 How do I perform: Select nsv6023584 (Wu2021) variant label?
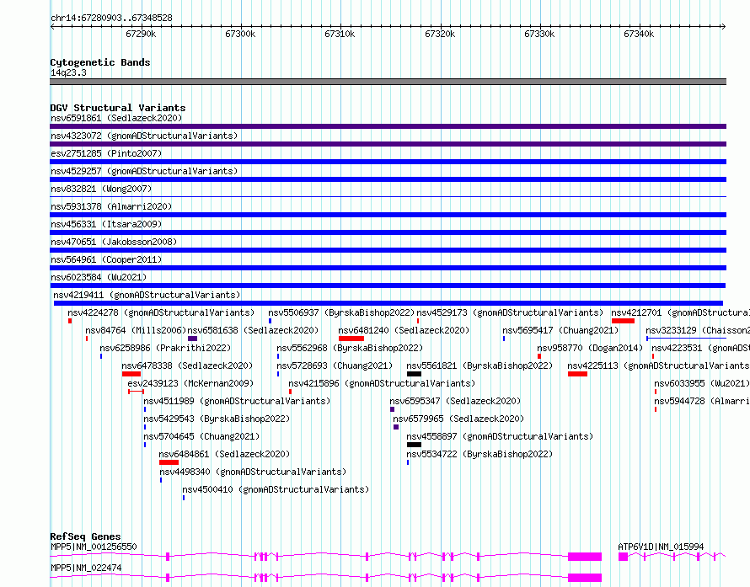coord(99,277)
